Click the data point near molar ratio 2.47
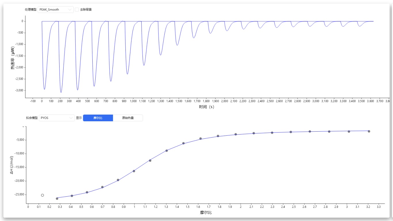 coord(291,132)
